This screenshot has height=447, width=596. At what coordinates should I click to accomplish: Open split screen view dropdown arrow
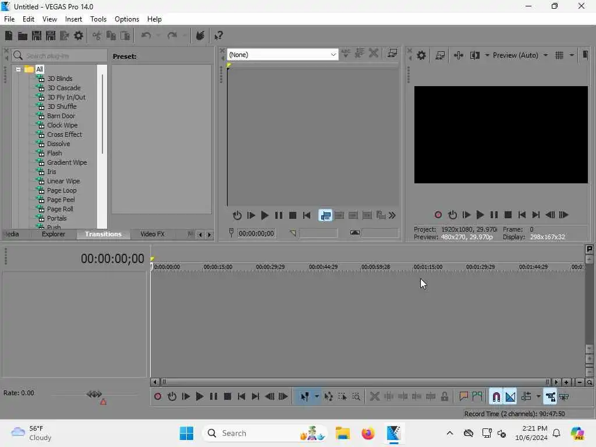487,55
